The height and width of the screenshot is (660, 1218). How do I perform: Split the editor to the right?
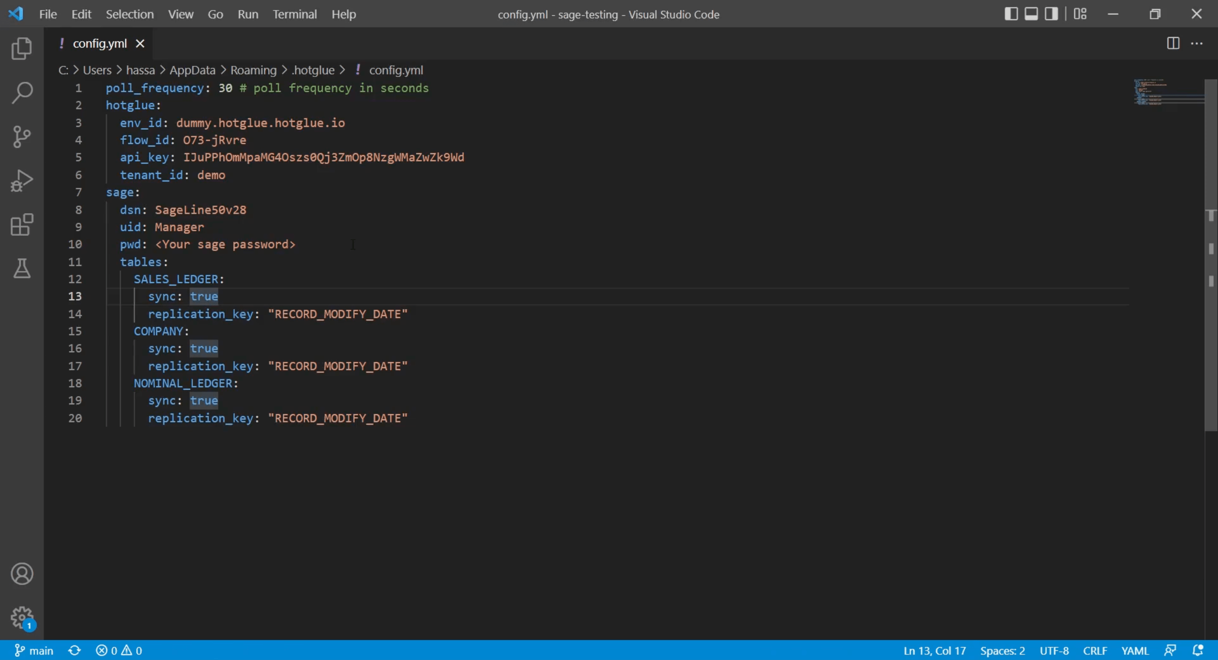[1173, 44]
